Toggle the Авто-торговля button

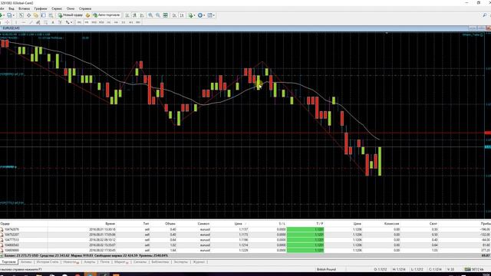click(x=107, y=15)
